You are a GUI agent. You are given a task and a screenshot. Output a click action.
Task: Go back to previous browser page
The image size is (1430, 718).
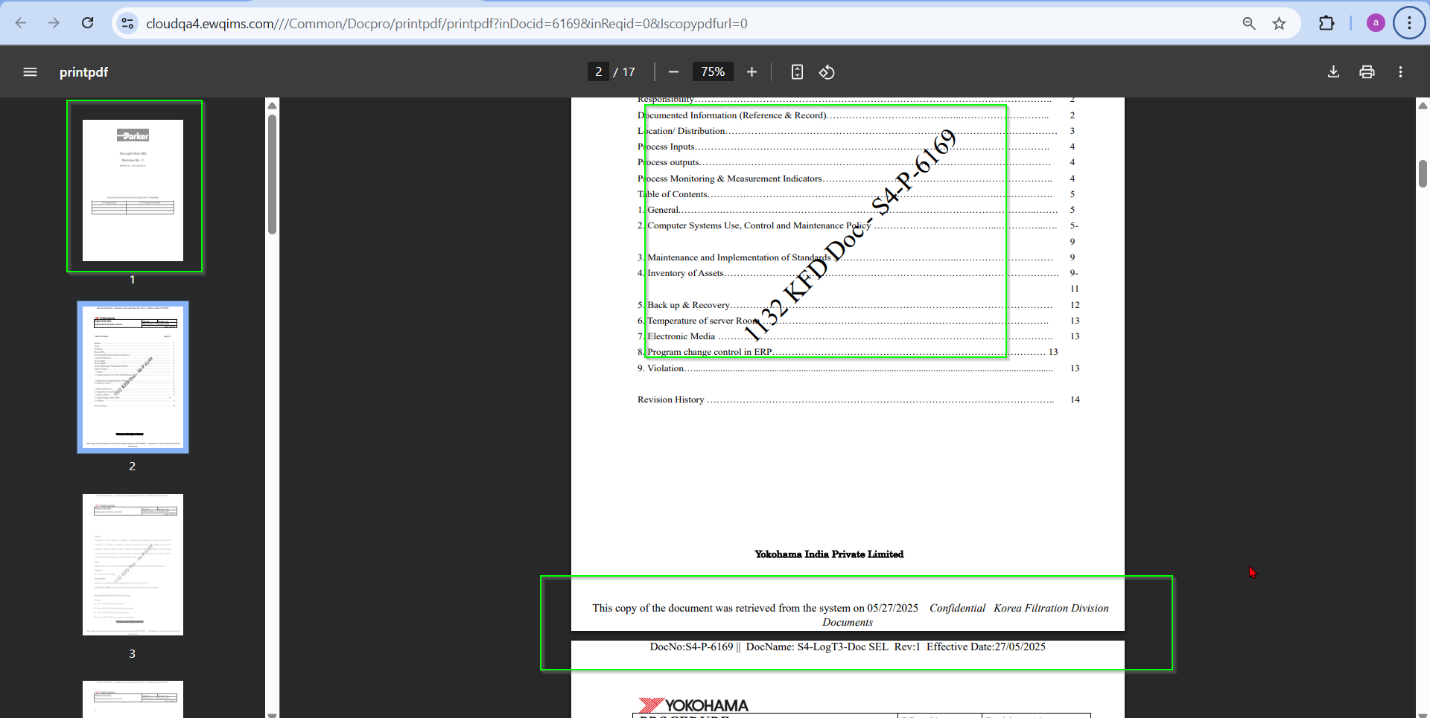(21, 23)
